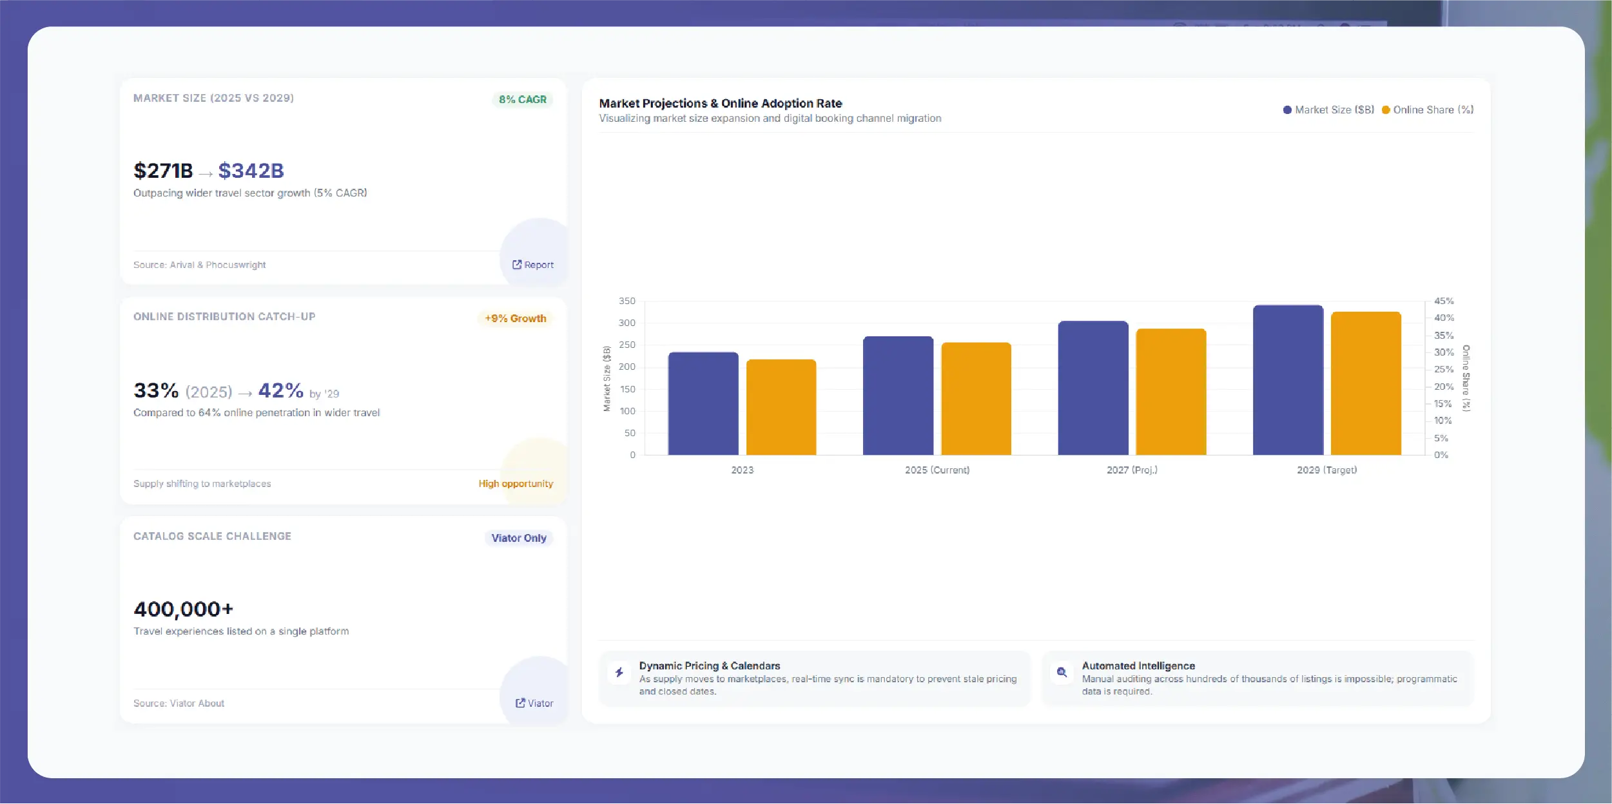The height and width of the screenshot is (804, 1612).
Task: Open the Viator external source link
Action: 534,703
